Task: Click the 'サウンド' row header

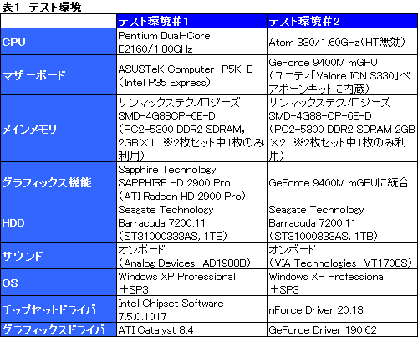Action: 59,256
